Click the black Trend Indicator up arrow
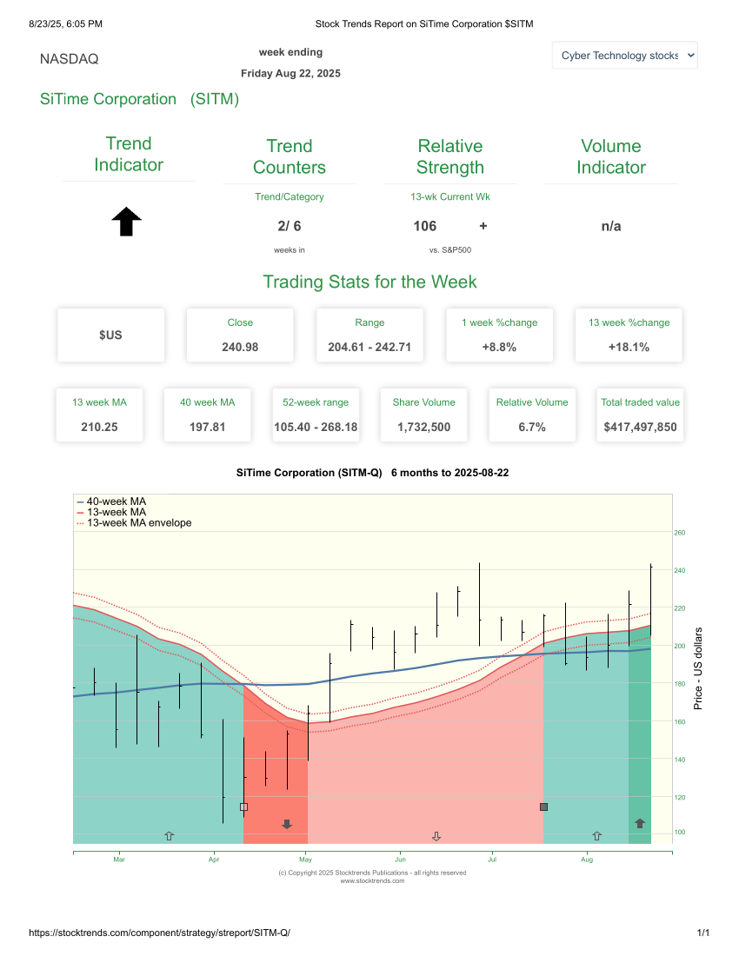 click(x=126, y=222)
